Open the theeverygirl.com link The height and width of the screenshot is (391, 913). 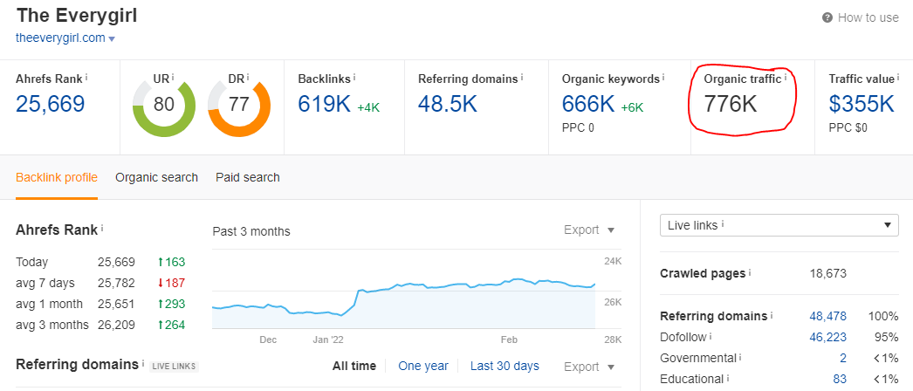tap(60, 38)
